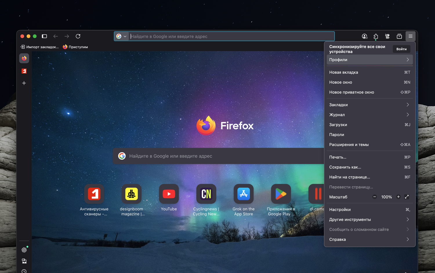Close the hamburger application menu button
This screenshot has width=435, height=273.
click(x=411, y=36)
